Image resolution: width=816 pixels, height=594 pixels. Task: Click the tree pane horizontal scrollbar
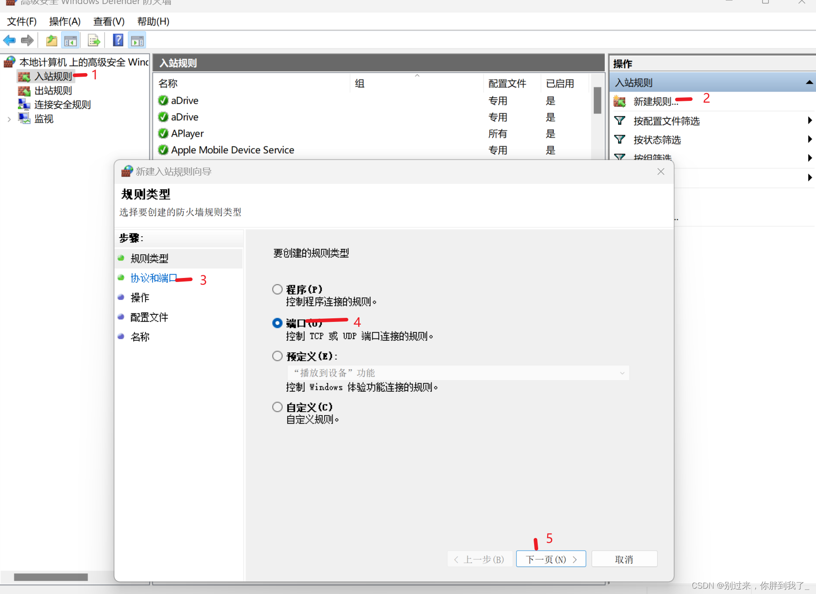pyautogui.click(x=51, y=577)
